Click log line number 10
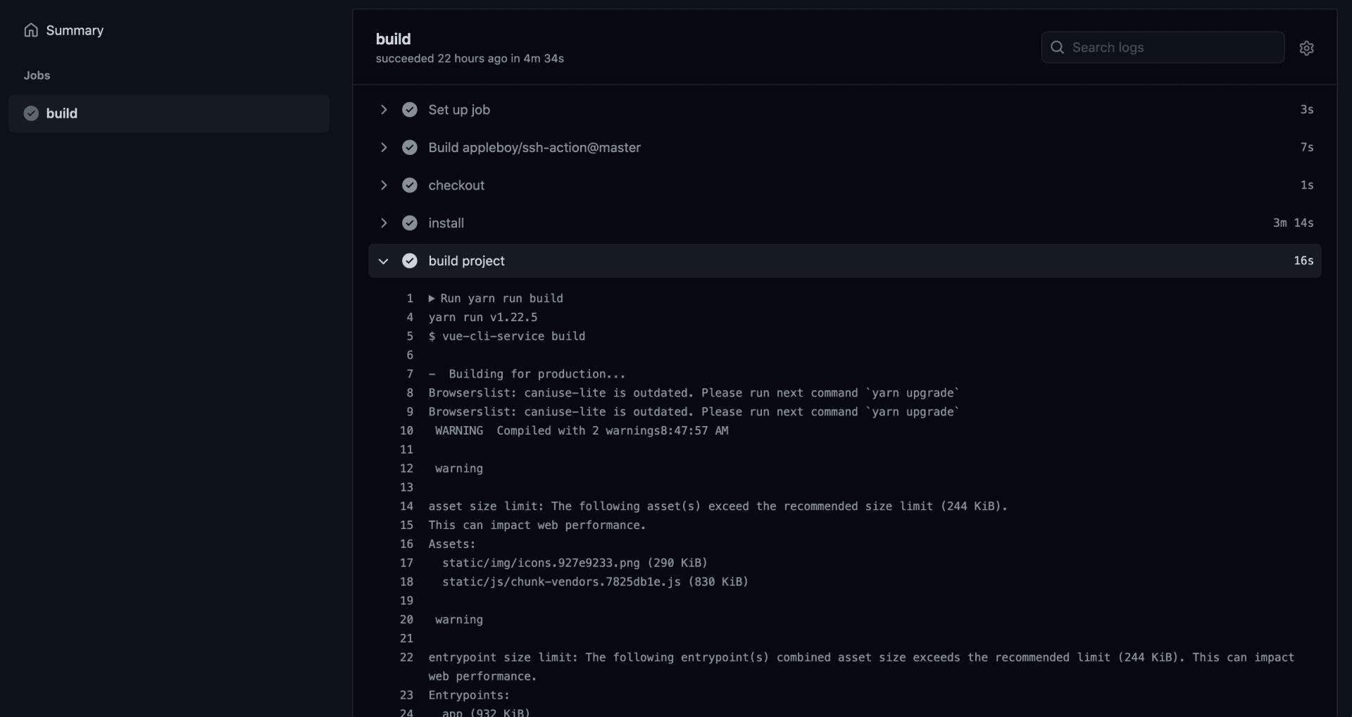Viewport: 1352px width, 717px height. [407, 431]
